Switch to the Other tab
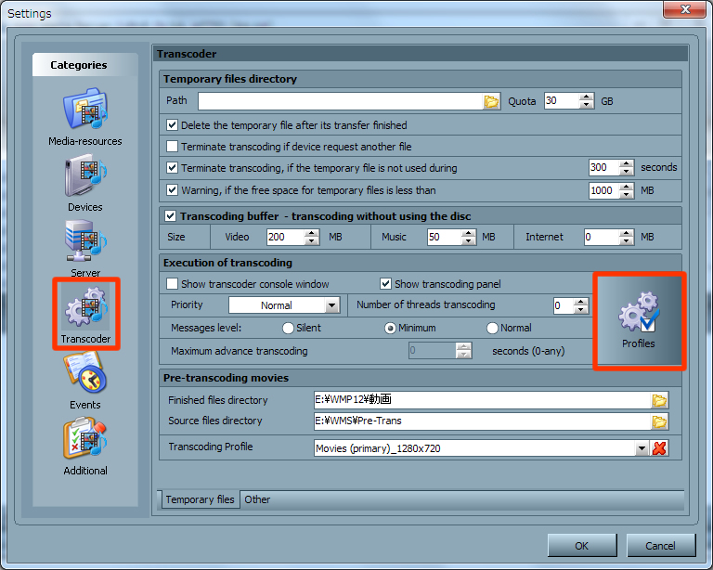Screen dimensions: 713x570 pos(257,499)
